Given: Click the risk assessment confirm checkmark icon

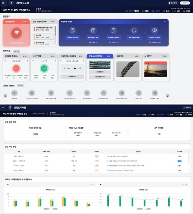Looking at the screenshot, I should click(x=114, y=30).
